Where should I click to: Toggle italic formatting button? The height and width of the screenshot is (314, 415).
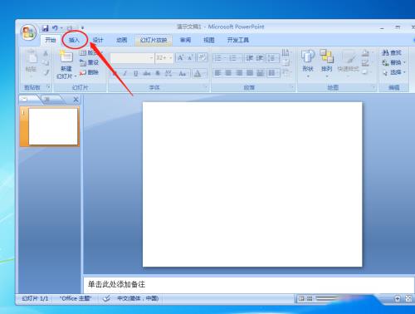[125, 73]
